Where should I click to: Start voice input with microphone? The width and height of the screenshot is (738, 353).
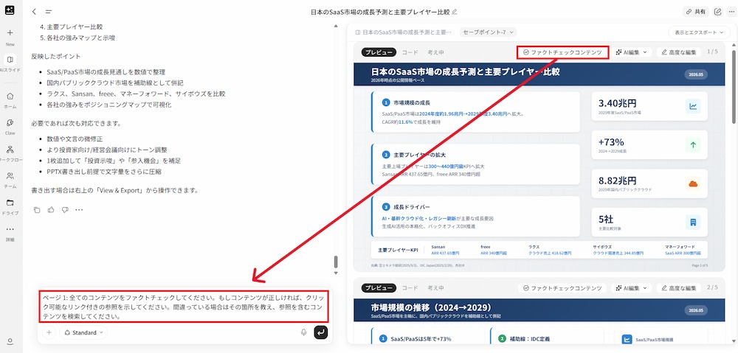point(303,332)
